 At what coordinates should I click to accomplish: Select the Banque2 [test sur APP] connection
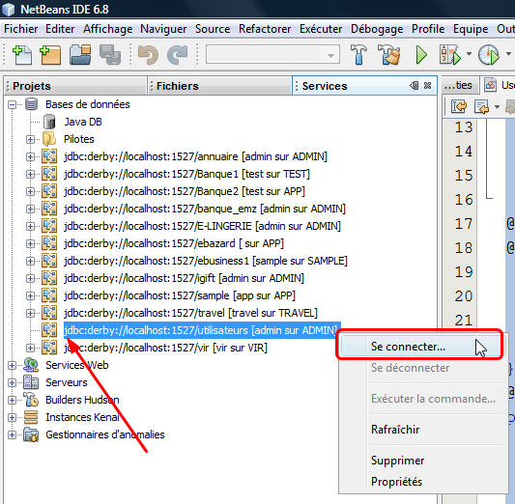[x=185, y=191]
